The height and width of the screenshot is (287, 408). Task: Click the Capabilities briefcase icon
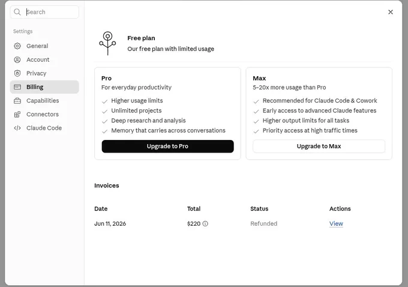pos(17,101)
